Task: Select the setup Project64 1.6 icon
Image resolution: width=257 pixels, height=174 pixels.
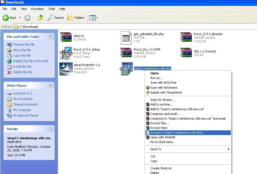Action: (66, 68)
